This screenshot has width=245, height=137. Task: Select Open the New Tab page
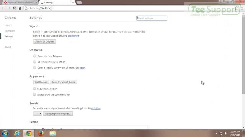click(34, 56)
